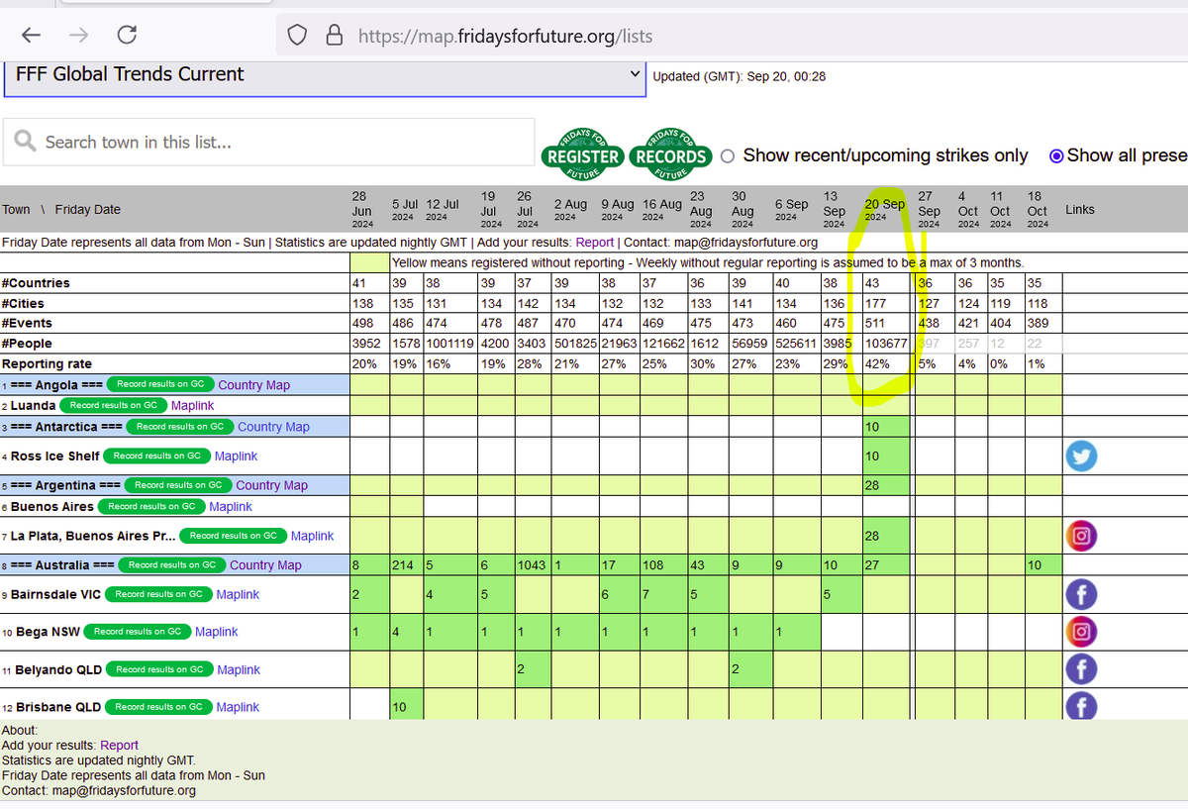Image resolution: width=1188 pixels, height=809 pixels.
Task: Click Record results on GC for Bega NSW
Action: pos(137,632)
